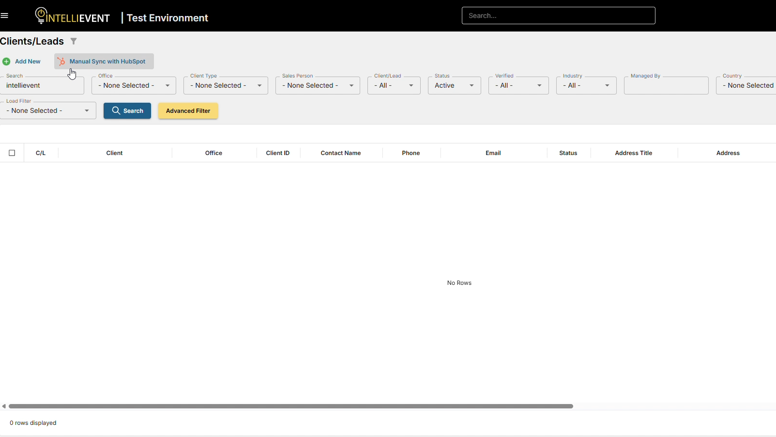
Task: Click the IntelliEvent logo
Action: tap(73, 16)
